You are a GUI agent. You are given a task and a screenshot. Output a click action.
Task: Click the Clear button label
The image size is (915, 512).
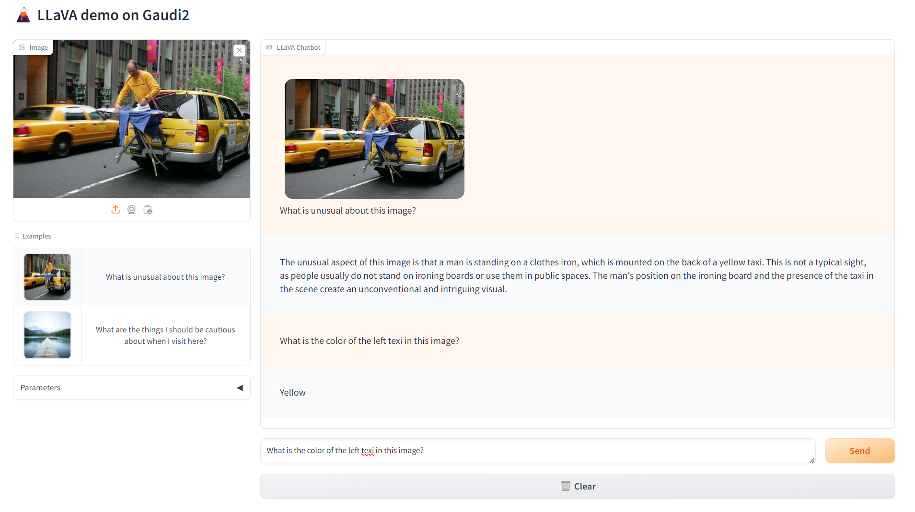point(584,486)
